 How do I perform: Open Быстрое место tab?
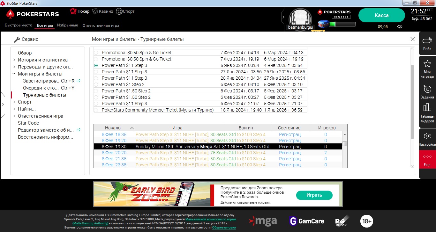19,25
